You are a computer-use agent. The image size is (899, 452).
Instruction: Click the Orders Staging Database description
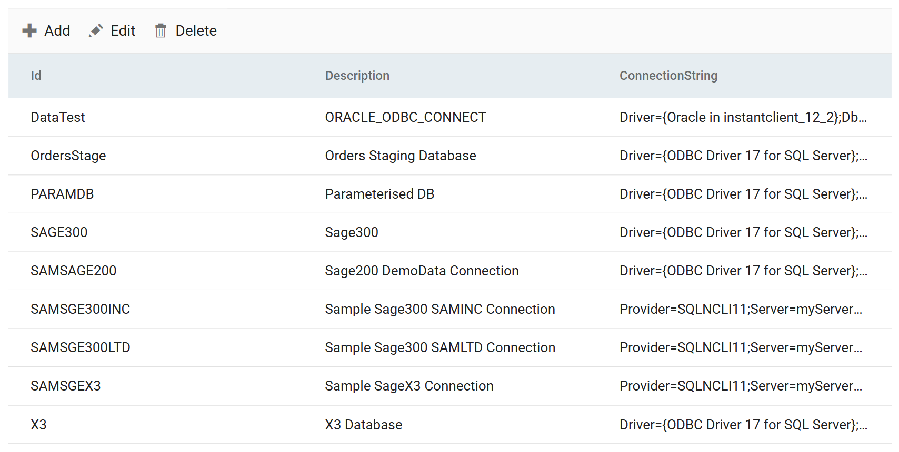(401, 156)
